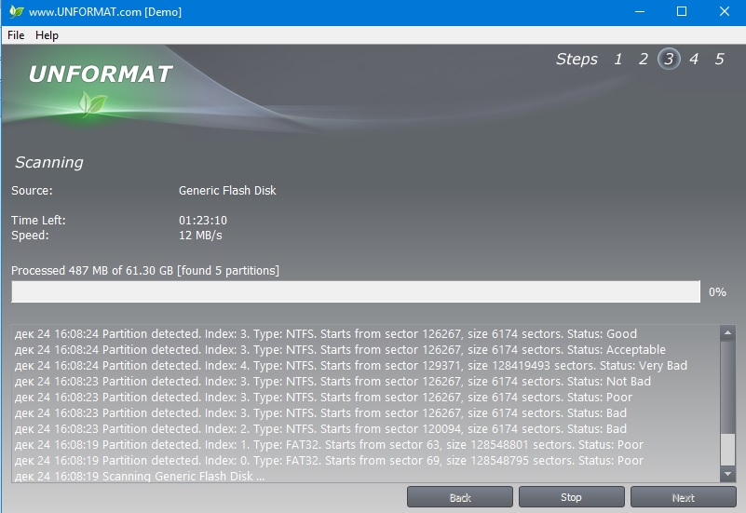Select step 4 in Steps
The image size is (746, 513).
click(x=694, y=59)
